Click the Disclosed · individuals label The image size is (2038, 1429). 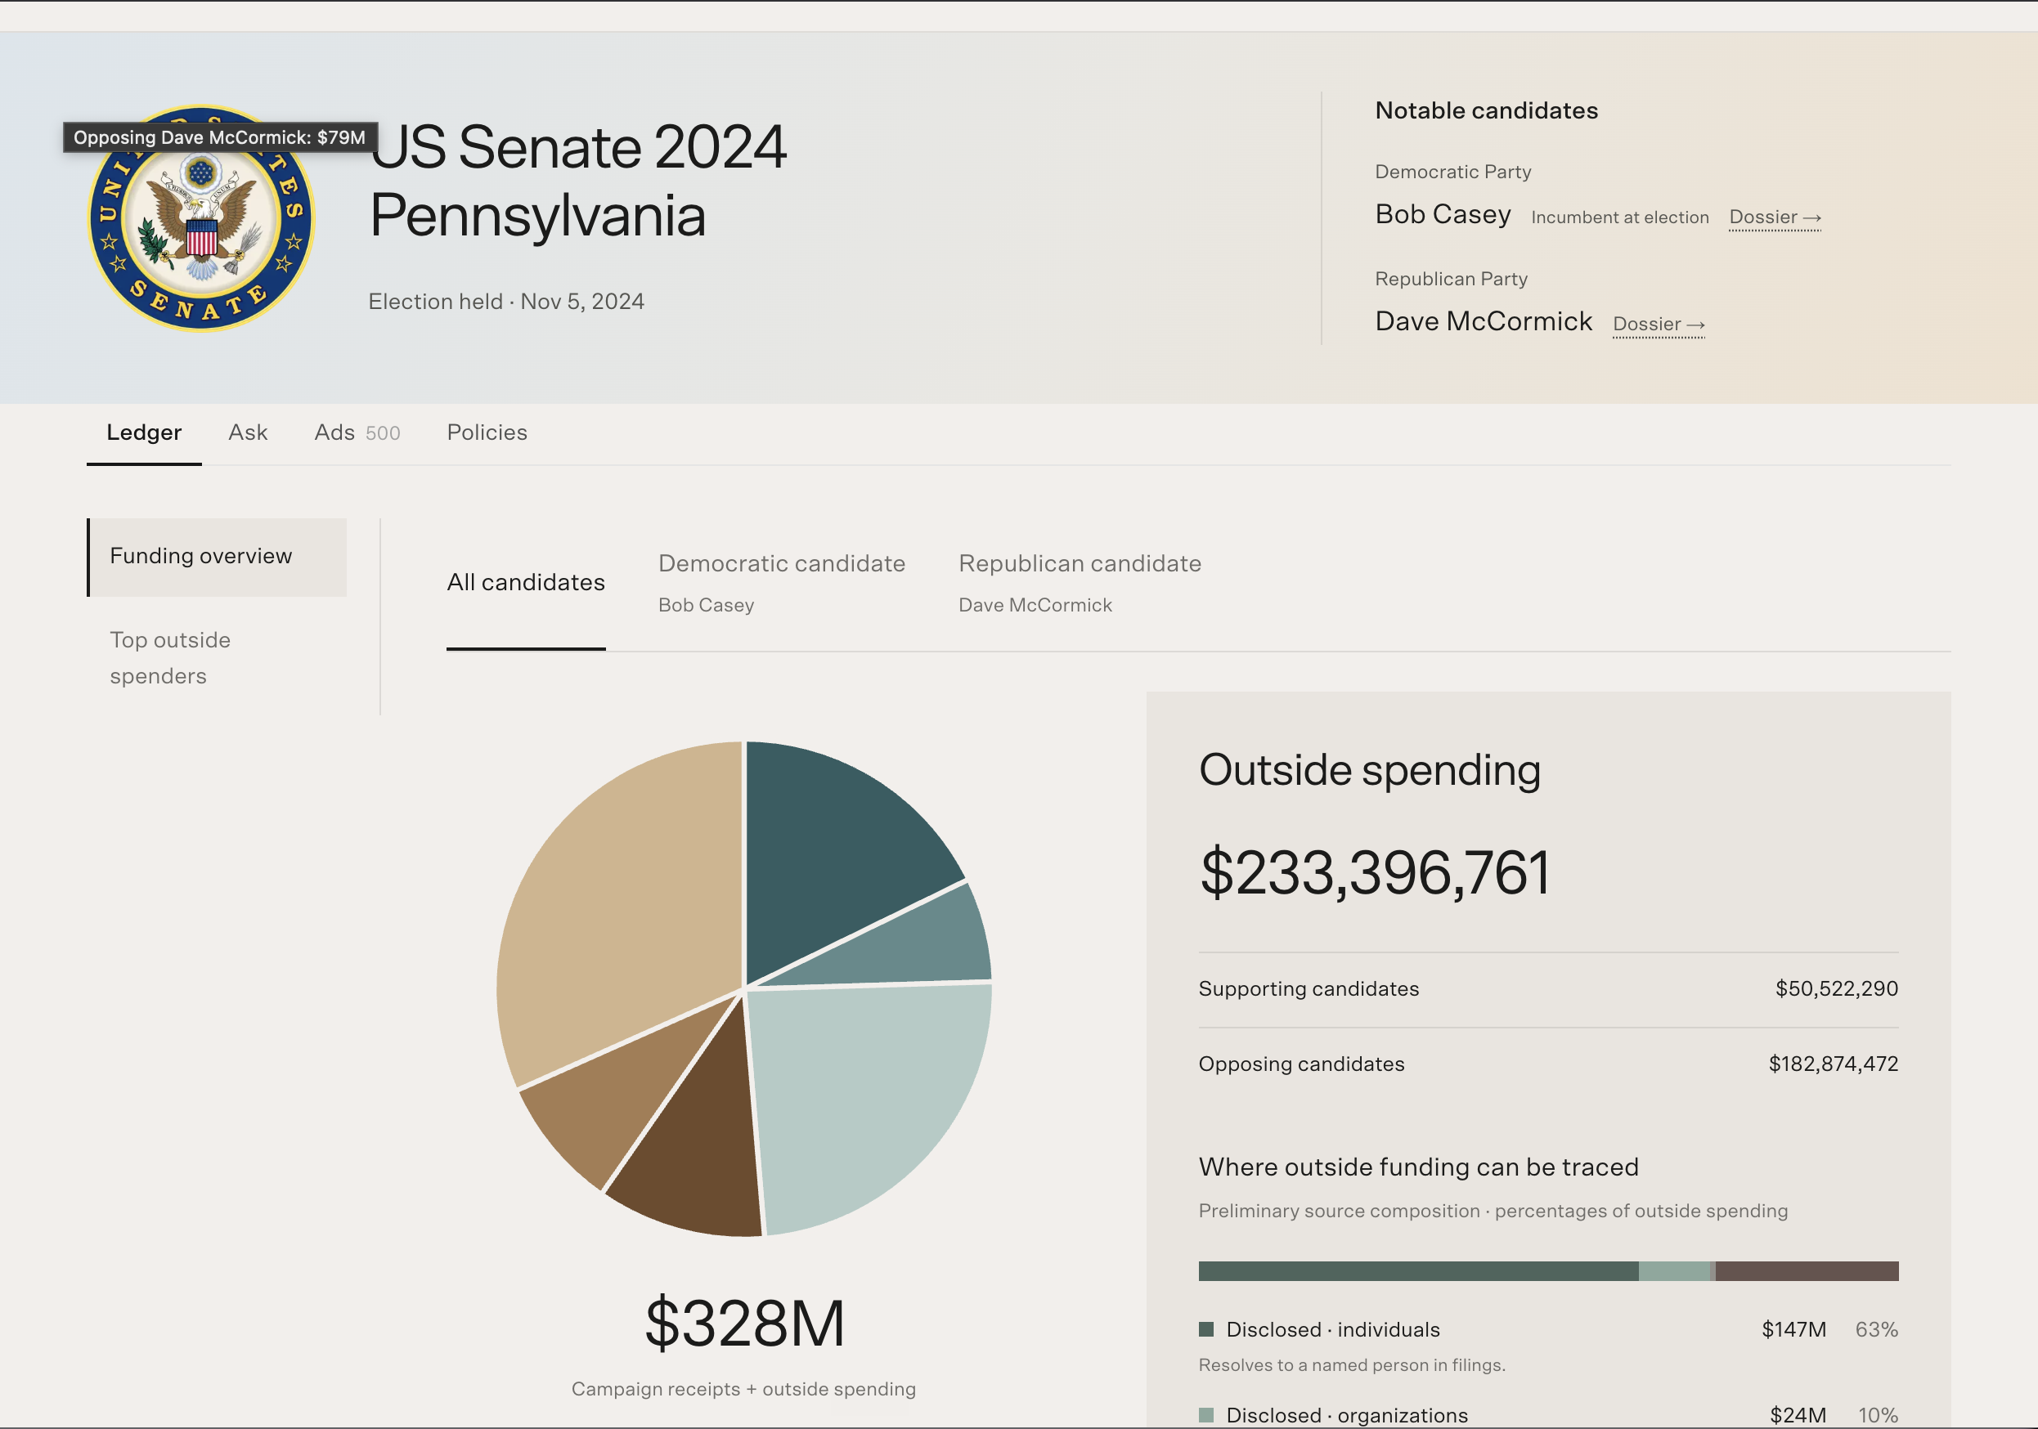pyautogui.click(x=1332, y=1329)
